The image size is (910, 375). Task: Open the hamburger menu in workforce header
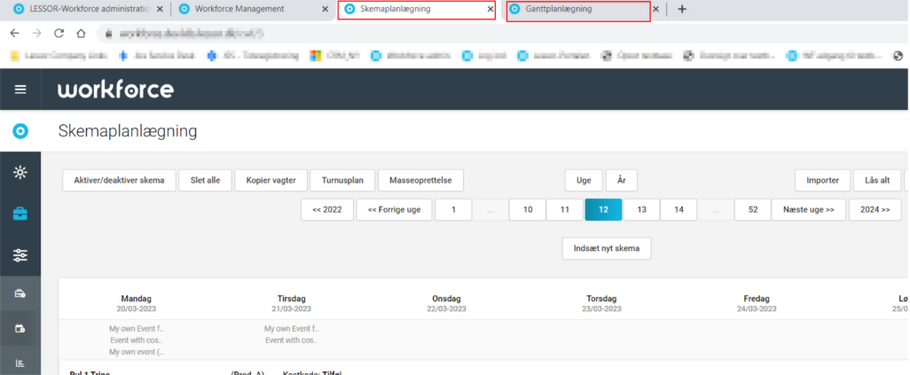pyautogui.click(x=20, y=90)
